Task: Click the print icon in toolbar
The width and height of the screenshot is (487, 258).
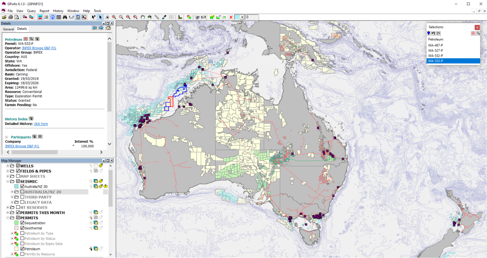Action: coord(11,17)
